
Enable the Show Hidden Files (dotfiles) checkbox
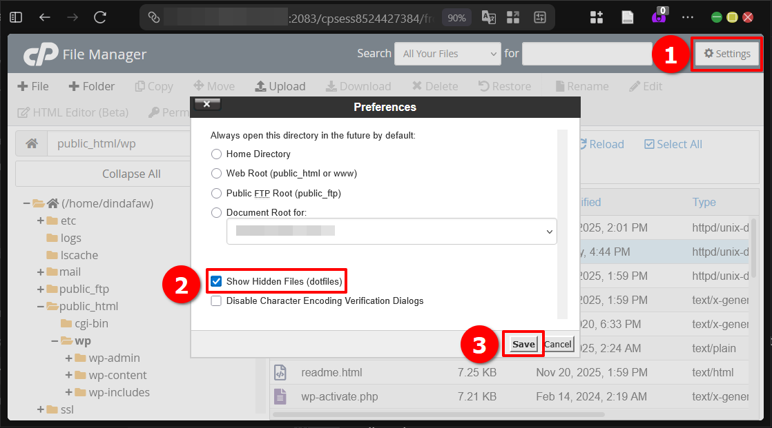[217, 281]
